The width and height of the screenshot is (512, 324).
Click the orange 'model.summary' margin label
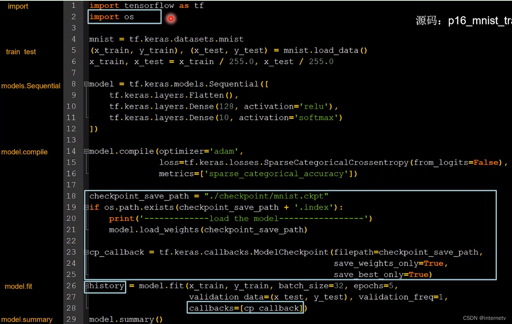tap(27, 319)
